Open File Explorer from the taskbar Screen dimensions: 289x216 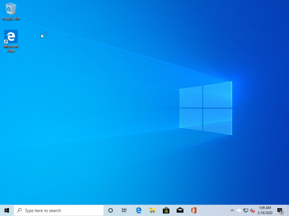(x=152, y=210)
